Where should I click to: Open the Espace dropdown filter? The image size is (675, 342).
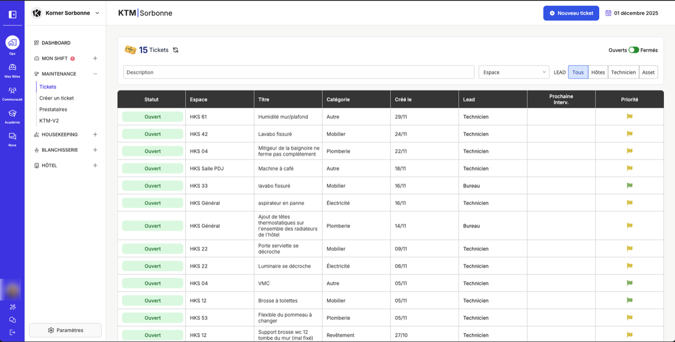click(x=514, y=72)
